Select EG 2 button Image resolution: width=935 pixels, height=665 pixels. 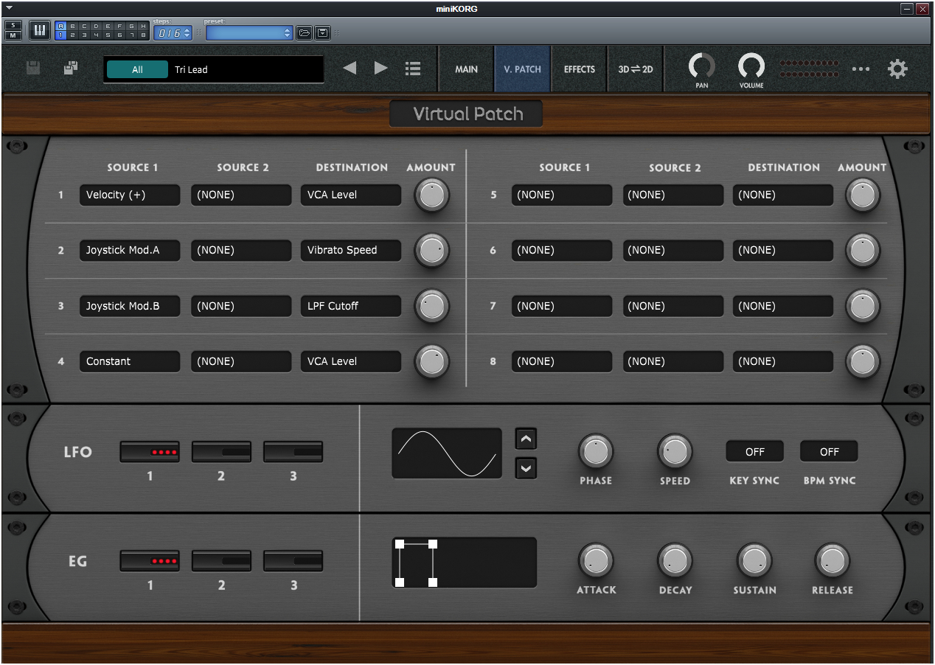pos(221,561)
